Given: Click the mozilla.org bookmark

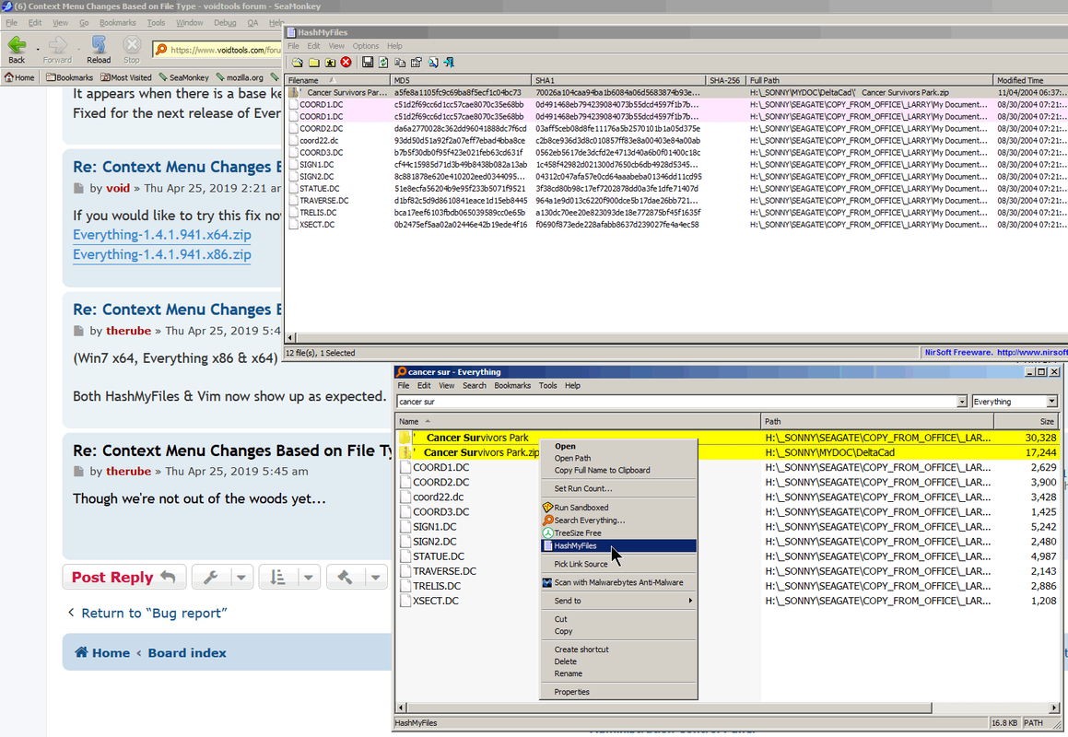Looking at the screenshot, I should (x=240, y=77).
